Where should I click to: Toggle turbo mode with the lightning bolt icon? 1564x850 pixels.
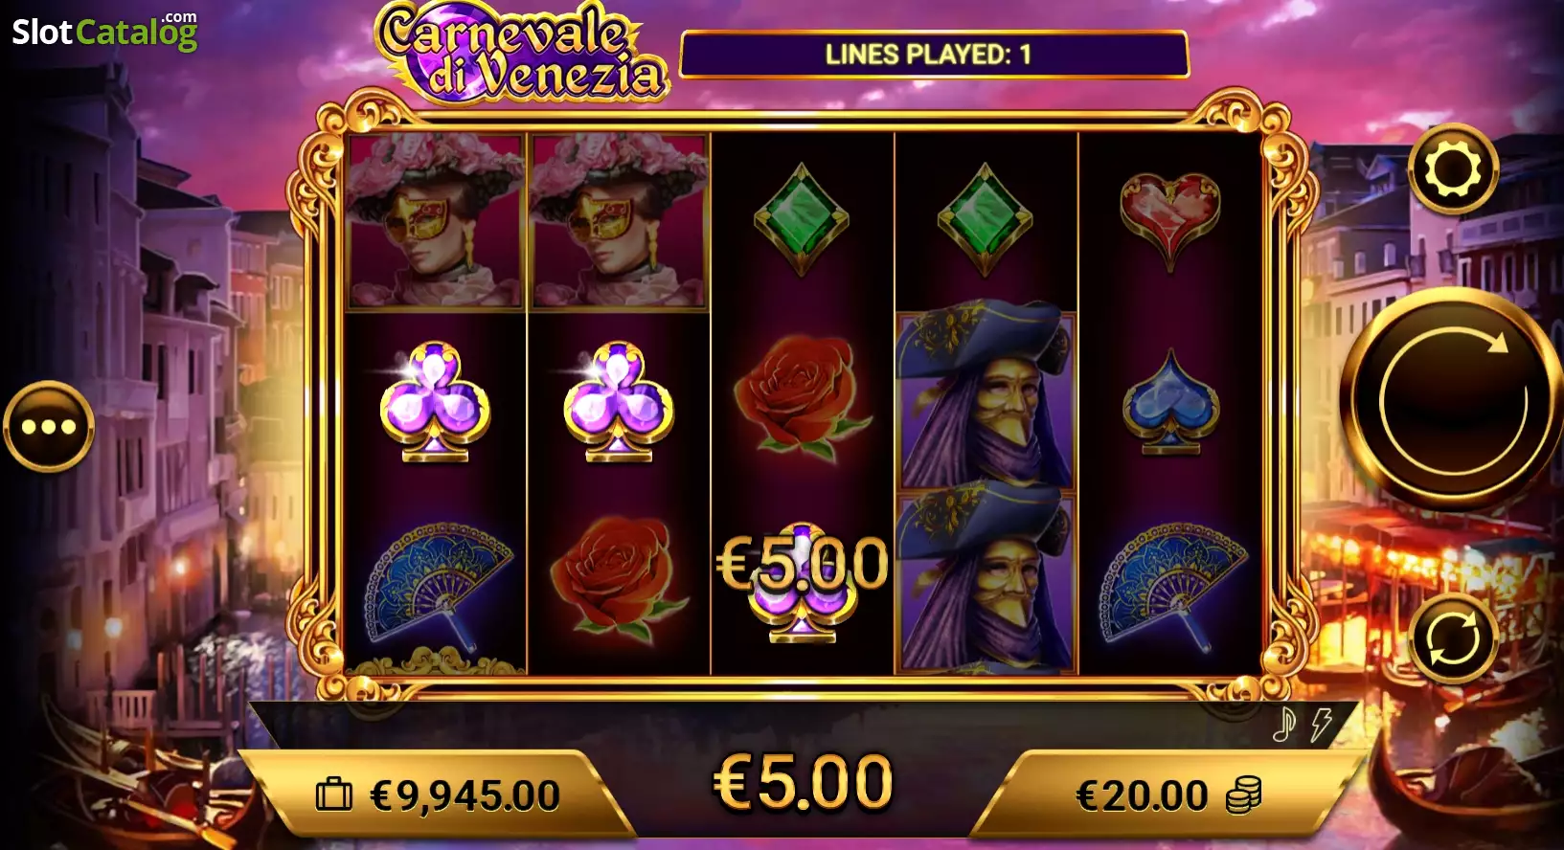point(1323,726)
